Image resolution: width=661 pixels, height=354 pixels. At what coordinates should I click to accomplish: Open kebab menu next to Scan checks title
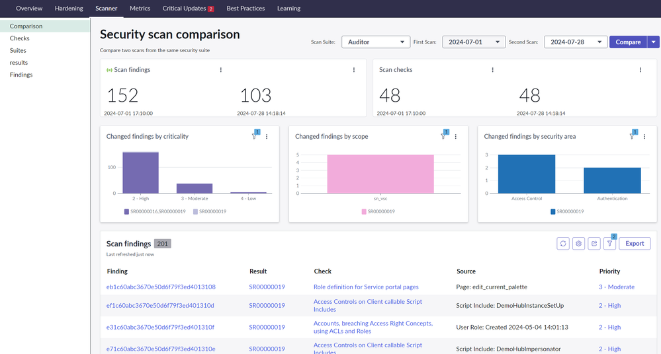(493, 70)
